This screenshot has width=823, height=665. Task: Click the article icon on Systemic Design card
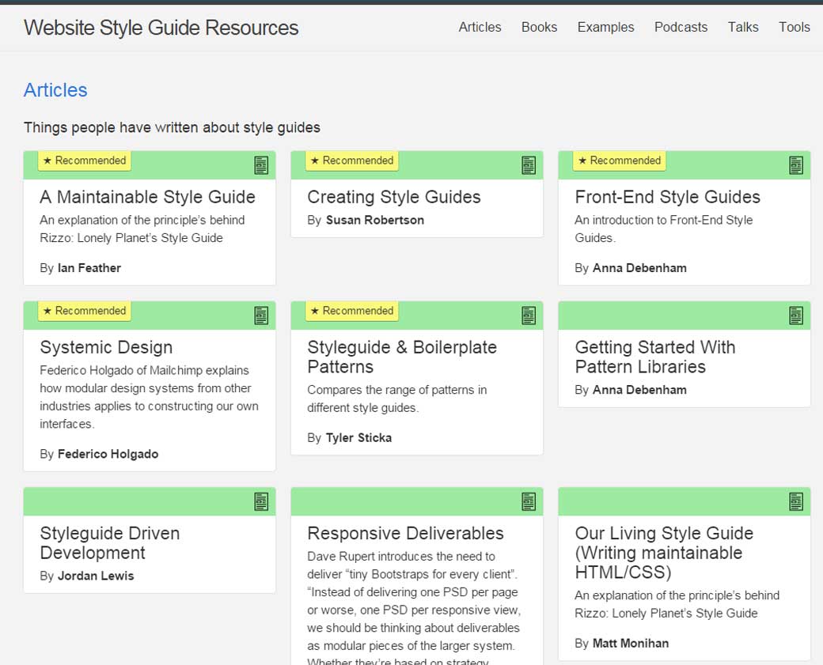click(x=261, y=315)
